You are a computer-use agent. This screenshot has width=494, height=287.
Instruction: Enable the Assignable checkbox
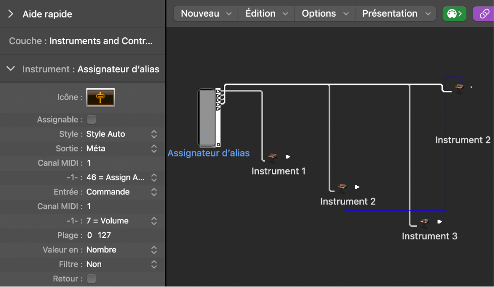(92, 120)
